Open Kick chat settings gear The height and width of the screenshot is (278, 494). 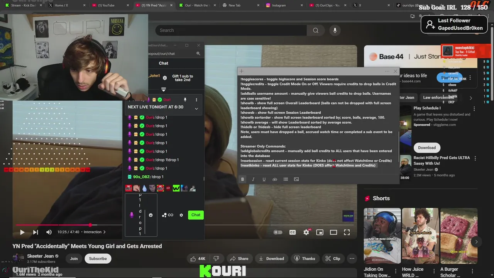point(181,215)
